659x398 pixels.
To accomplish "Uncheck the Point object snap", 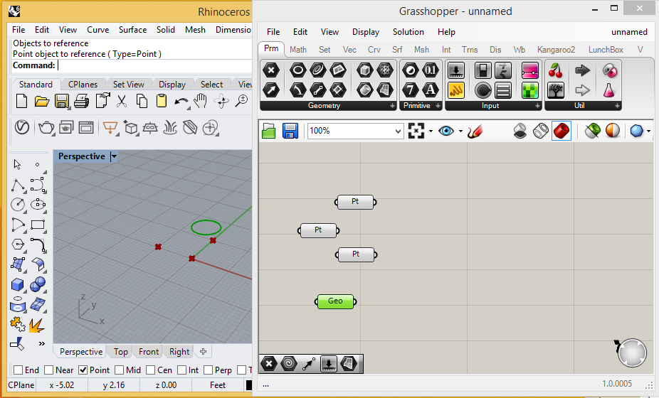I will point(83,370).
